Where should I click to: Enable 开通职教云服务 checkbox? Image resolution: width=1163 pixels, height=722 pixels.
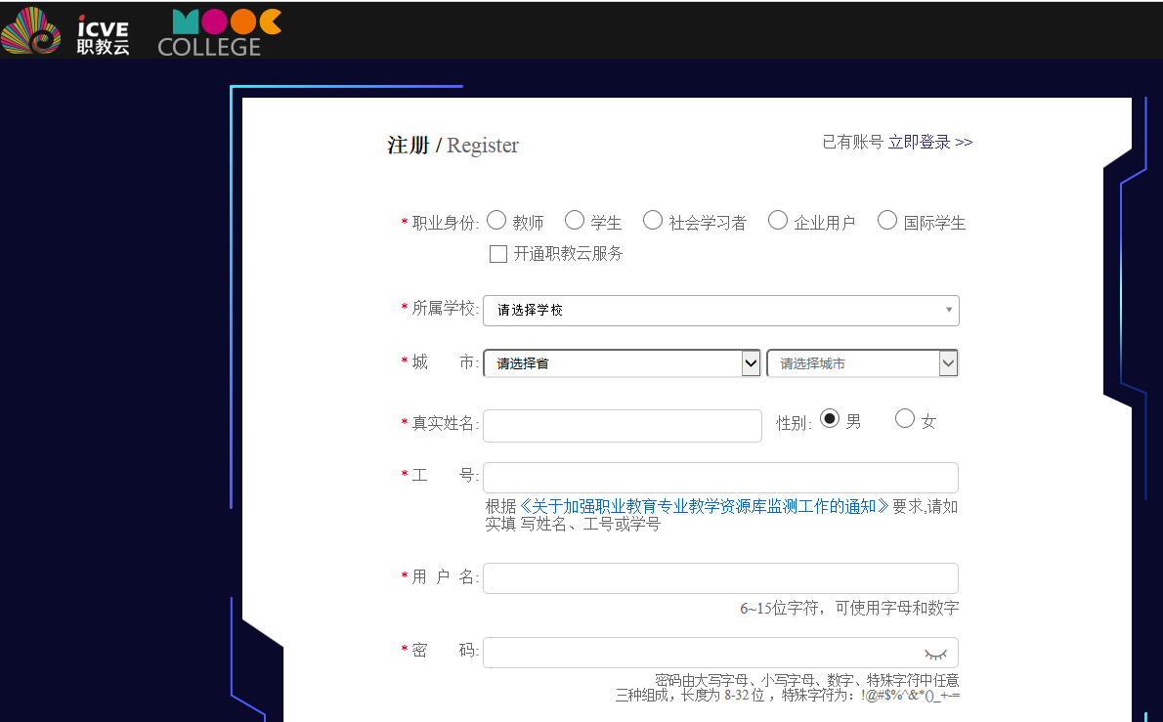tap(498, 254)
